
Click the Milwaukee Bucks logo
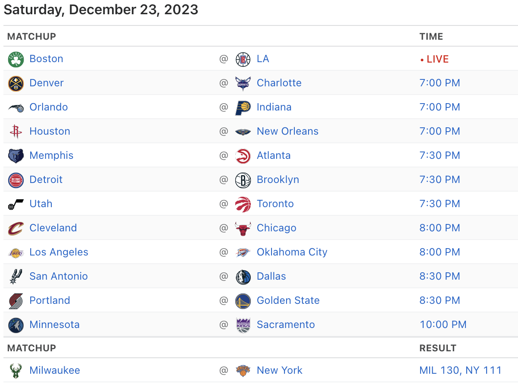tap(16, 371)
